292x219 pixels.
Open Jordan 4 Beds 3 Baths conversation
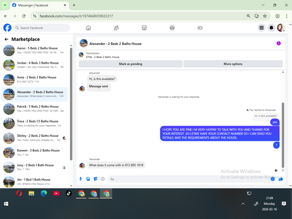tap(34, 65)
